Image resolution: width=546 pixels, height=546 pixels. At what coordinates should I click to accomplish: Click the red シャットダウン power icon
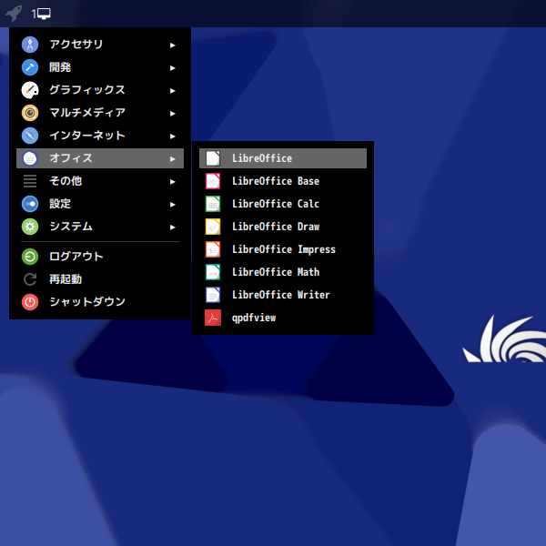pos(30,302)
